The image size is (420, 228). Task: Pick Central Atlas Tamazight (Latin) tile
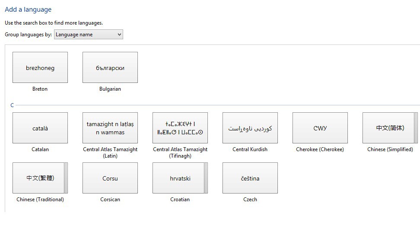point(110,128)
